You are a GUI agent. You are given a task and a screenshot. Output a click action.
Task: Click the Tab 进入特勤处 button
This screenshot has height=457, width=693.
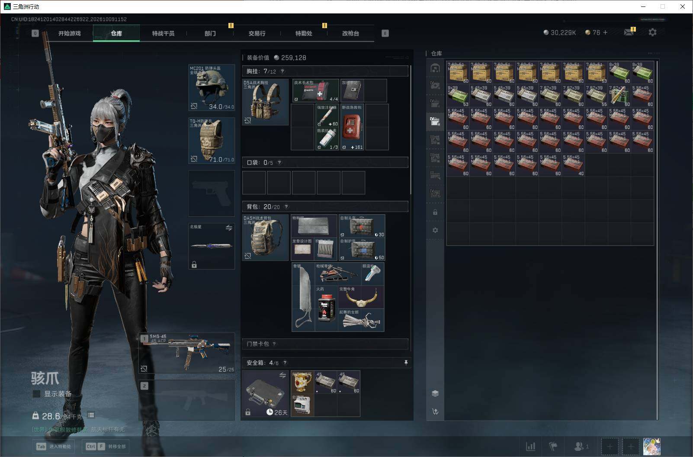54,446
